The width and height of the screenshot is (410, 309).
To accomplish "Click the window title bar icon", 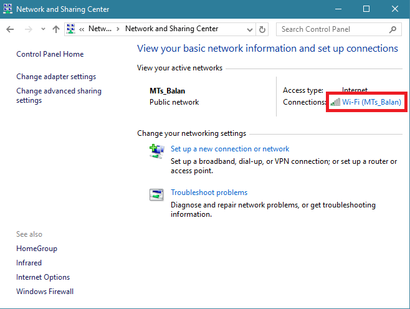I will tap(7, 9).
